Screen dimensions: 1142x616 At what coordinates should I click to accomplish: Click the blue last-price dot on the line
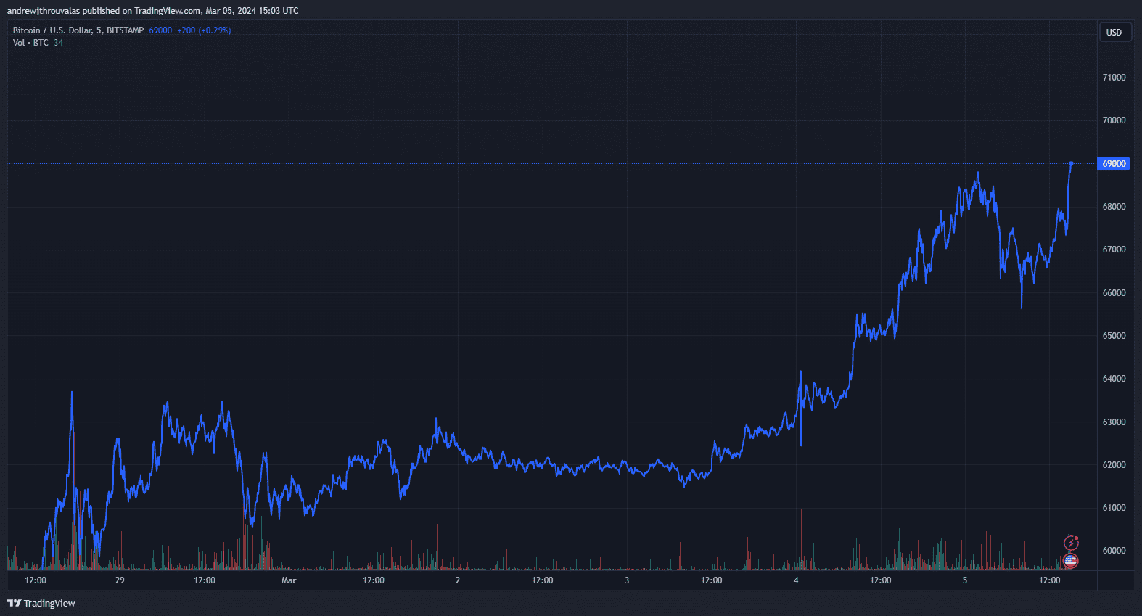tap(1071, 164)
